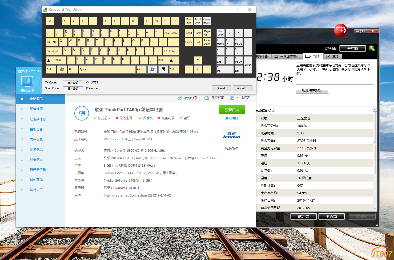
Task: Click the Insert key
Action: point(189,33)
